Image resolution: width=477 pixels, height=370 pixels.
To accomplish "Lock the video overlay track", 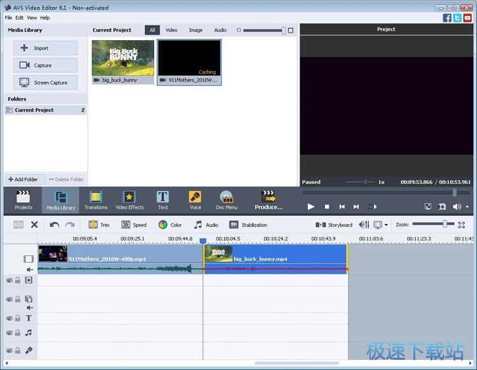I will [18, 299].
